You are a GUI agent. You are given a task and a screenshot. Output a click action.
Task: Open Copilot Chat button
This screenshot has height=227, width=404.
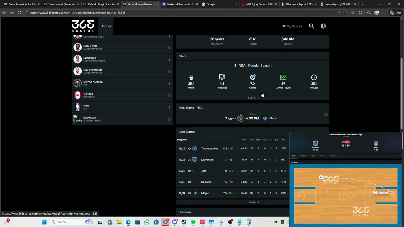(x=395, y=13)
